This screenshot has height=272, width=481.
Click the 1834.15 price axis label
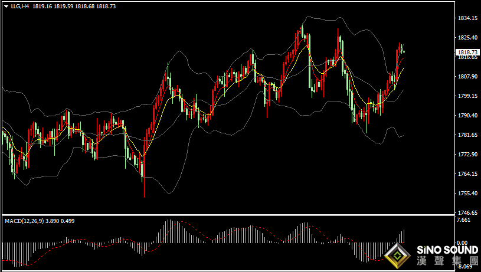click(468, 18)
